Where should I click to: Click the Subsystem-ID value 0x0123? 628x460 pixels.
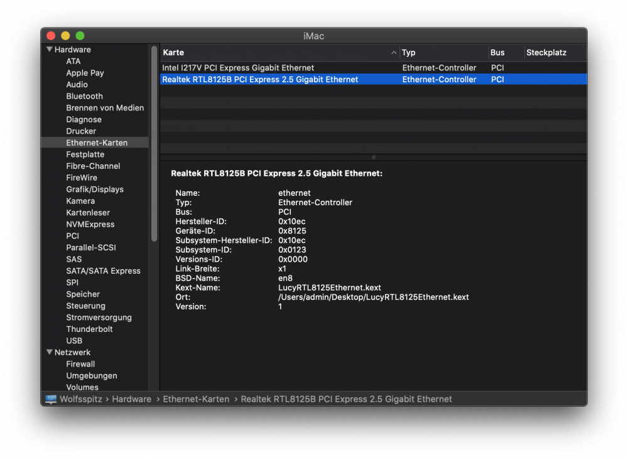tap(292, 249)
